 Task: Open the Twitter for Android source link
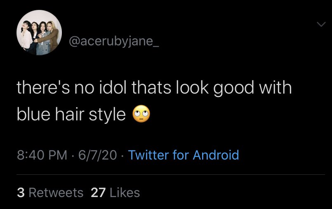[x=184, y=155]
